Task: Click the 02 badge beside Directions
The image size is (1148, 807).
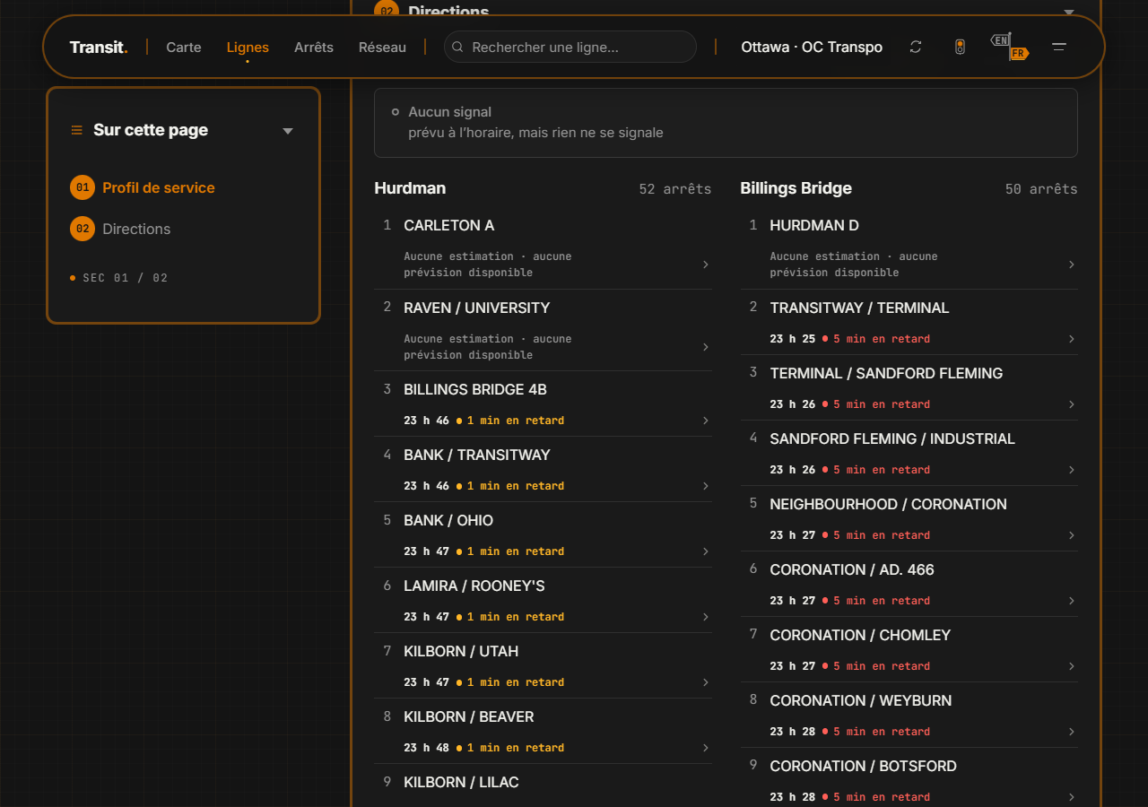Action: click(x=83, y=229)
